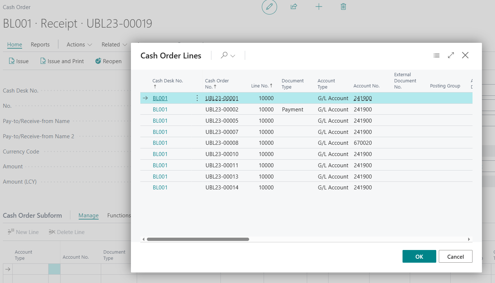Click the plus new record icon
This screenshot has width=495, height=283.
[x=319, y=7]
